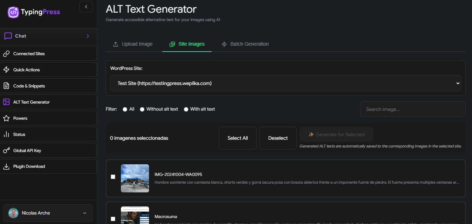Open the Powers sidebar item
Viewport: 472px width, 224px height.
(x=49, y=118)
